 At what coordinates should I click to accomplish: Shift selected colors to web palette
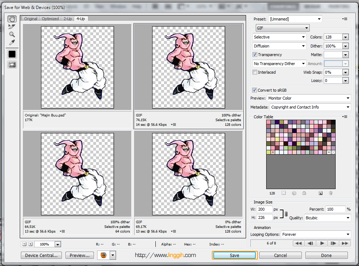(x=294, y=193)
